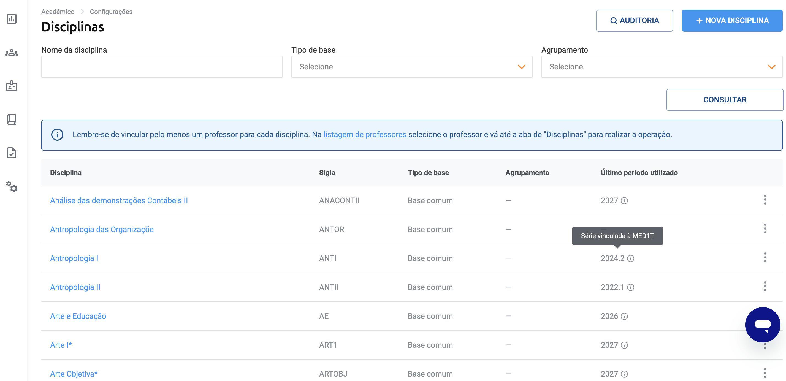Click the Sigla column header
Image resolution: width=786 pixels, height=381 pixels.
click(327, 173)
